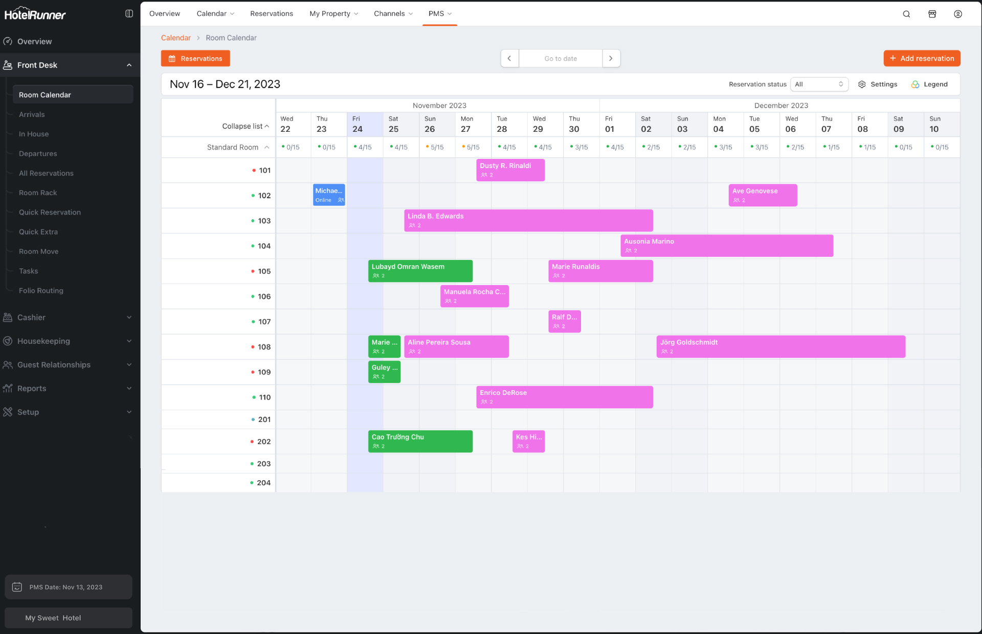Viewport: 982px width, 634px height.
Task: Click the orange Reservations button
Action: (195, 58)
